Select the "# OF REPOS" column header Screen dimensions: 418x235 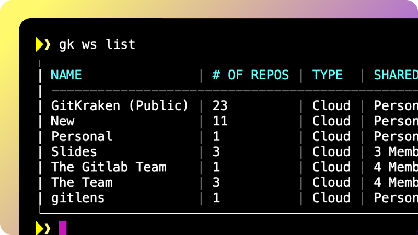click(x=250, y=75)
